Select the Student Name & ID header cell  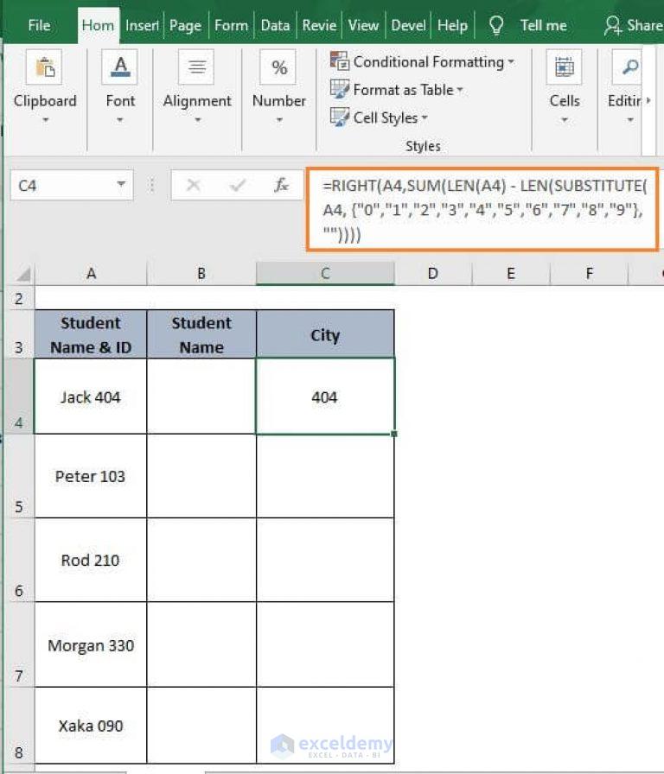[91, 334]
